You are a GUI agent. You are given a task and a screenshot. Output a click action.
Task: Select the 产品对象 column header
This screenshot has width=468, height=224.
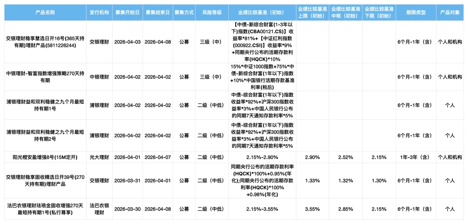[450, 13]
